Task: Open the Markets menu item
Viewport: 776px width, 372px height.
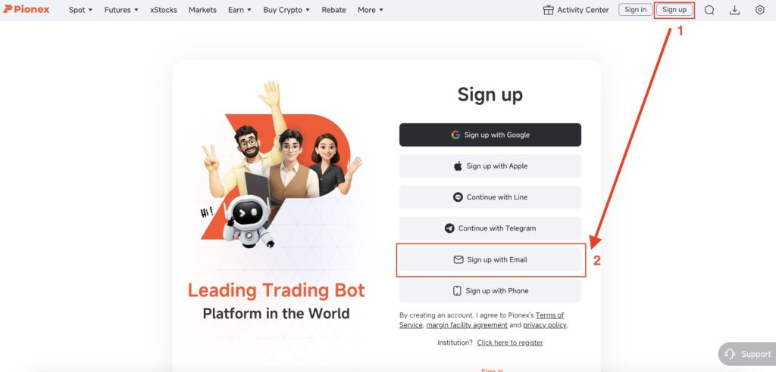Action: click(x=202, y=10)
